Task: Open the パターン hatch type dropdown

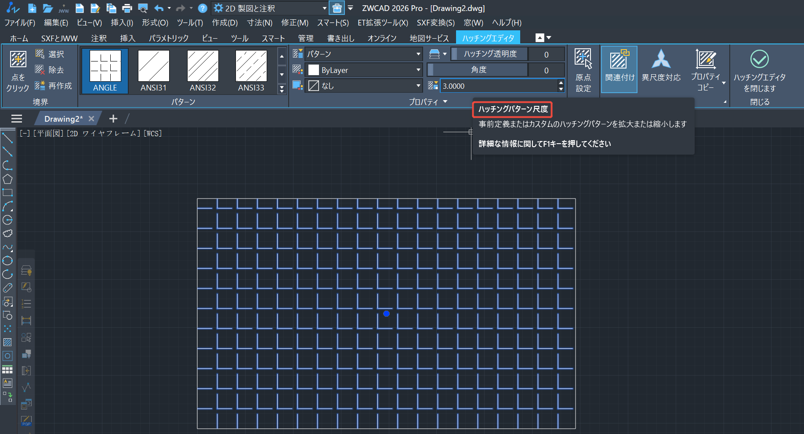Action: click(x=364, y=54)
